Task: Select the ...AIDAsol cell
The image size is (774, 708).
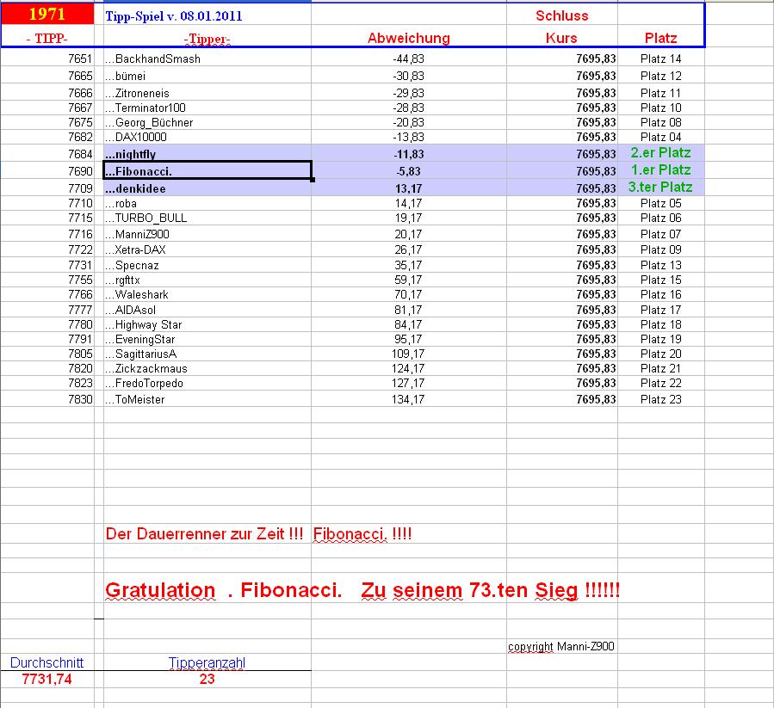Action: [207, 310]
